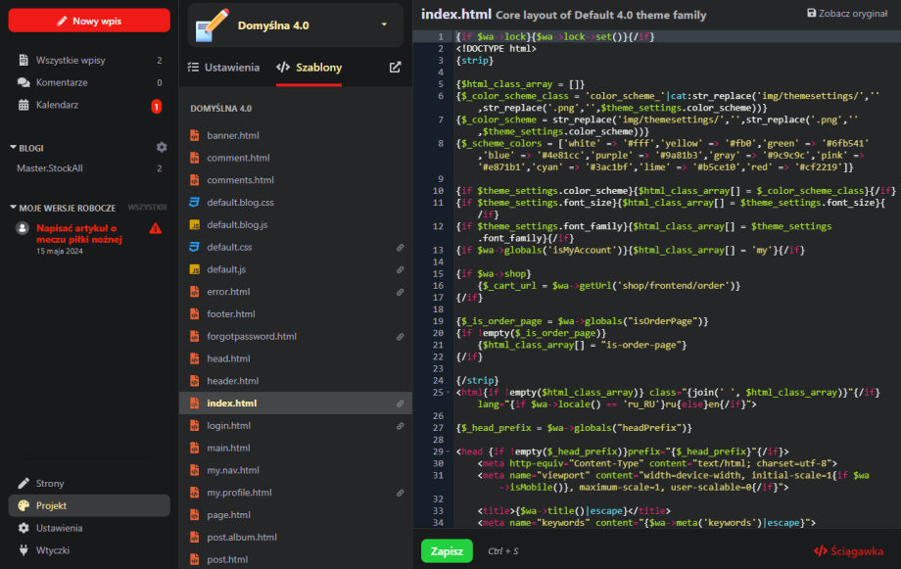The image size is (901, 569).
Task: Click the Kalendarz notification badge
Action: 156,106
